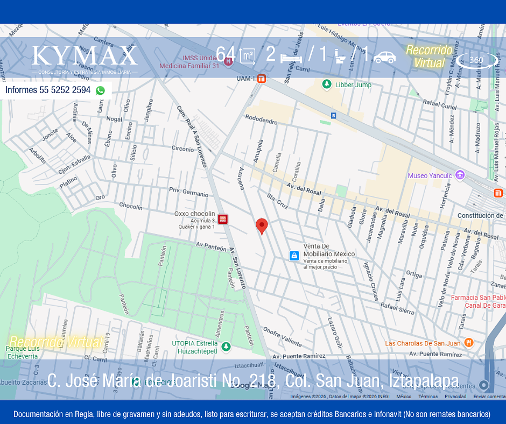This screenshot has width=506, height=424.
Task: Open the Términos link on the map
Action: coord(428,397)
